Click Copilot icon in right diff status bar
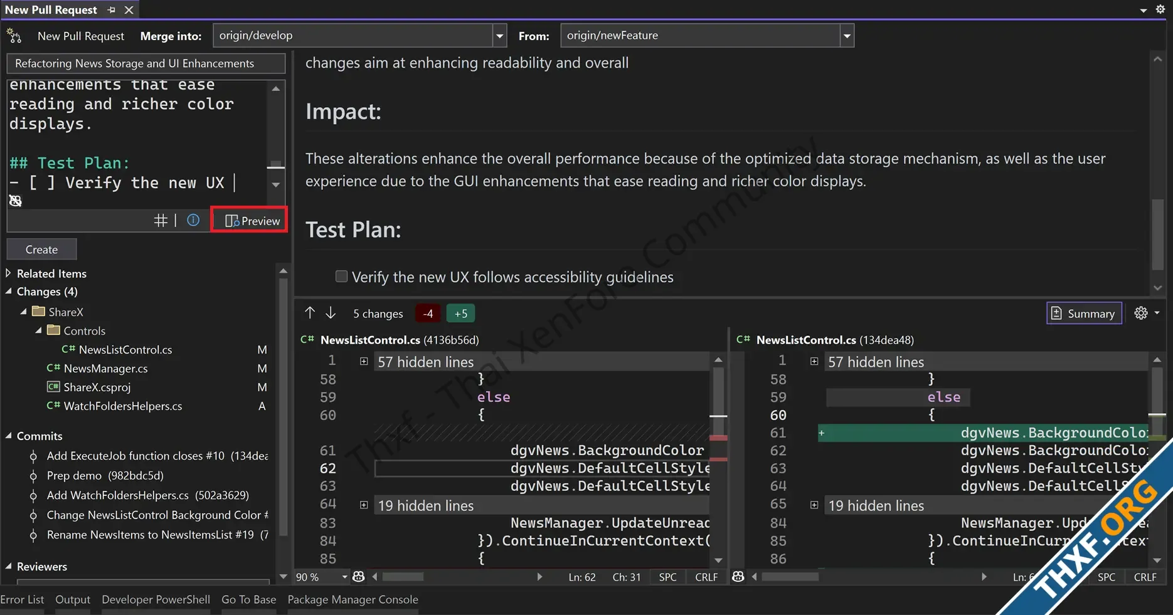 [738, 576]
